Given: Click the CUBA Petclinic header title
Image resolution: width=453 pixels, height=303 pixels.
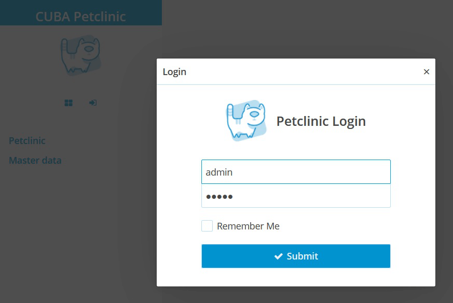Looking at the screenshot, I should 80,17.
